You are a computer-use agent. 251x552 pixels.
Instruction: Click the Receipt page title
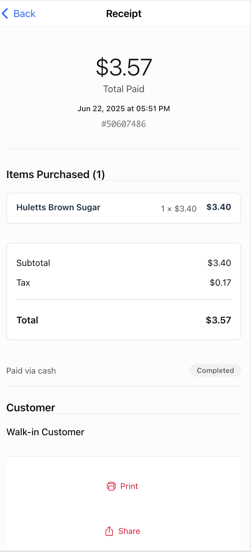(x=124, y=14)
